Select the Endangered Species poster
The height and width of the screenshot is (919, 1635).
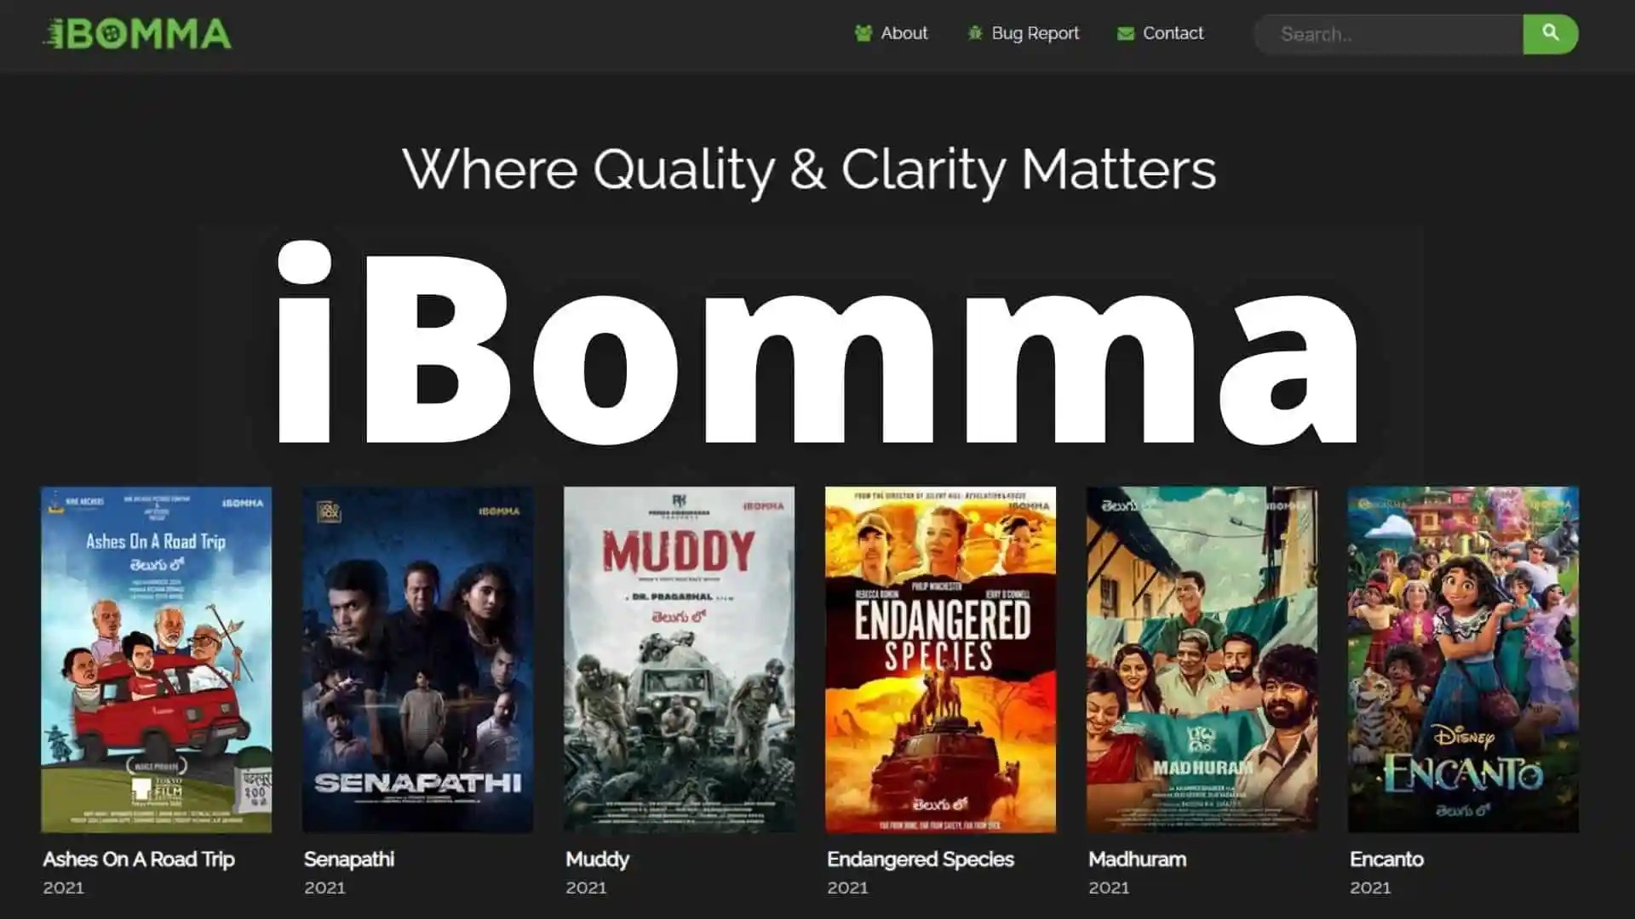coord(940,659)
